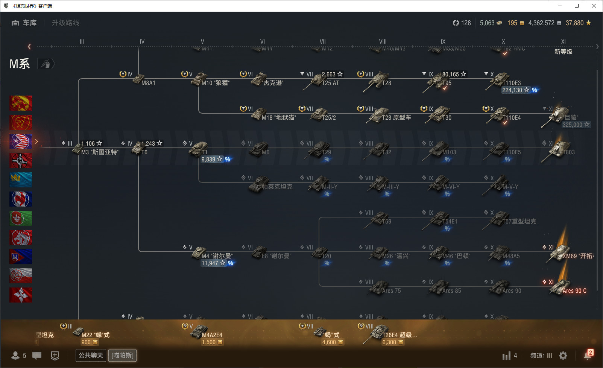Click the 5,063 bonds balance
The height and width of the screenshot is (368, 603).
tap(491, 23)
